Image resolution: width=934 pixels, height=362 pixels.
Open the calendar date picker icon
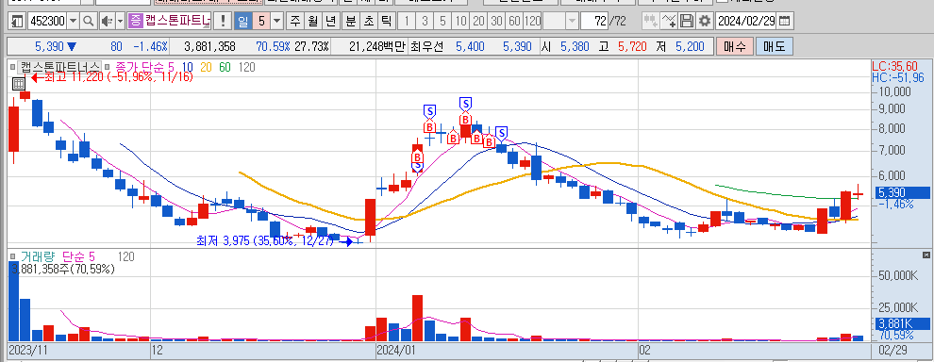[x=785, y=22]
